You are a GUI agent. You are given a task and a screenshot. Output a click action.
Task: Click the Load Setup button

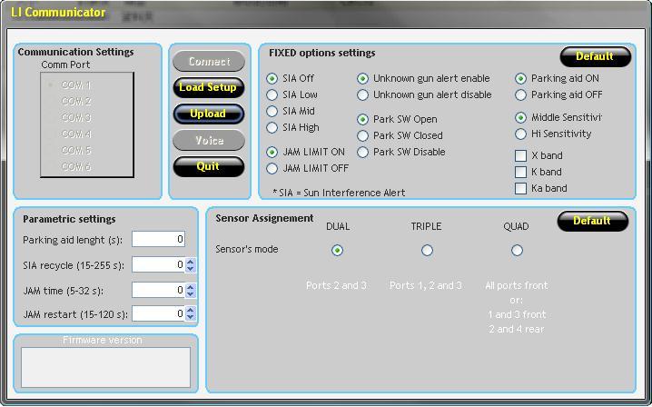209,88
